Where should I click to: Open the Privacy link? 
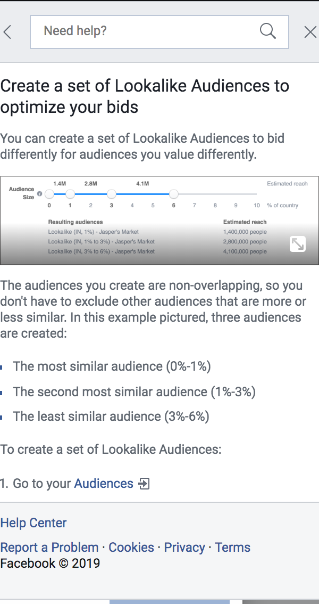point(184,548)
